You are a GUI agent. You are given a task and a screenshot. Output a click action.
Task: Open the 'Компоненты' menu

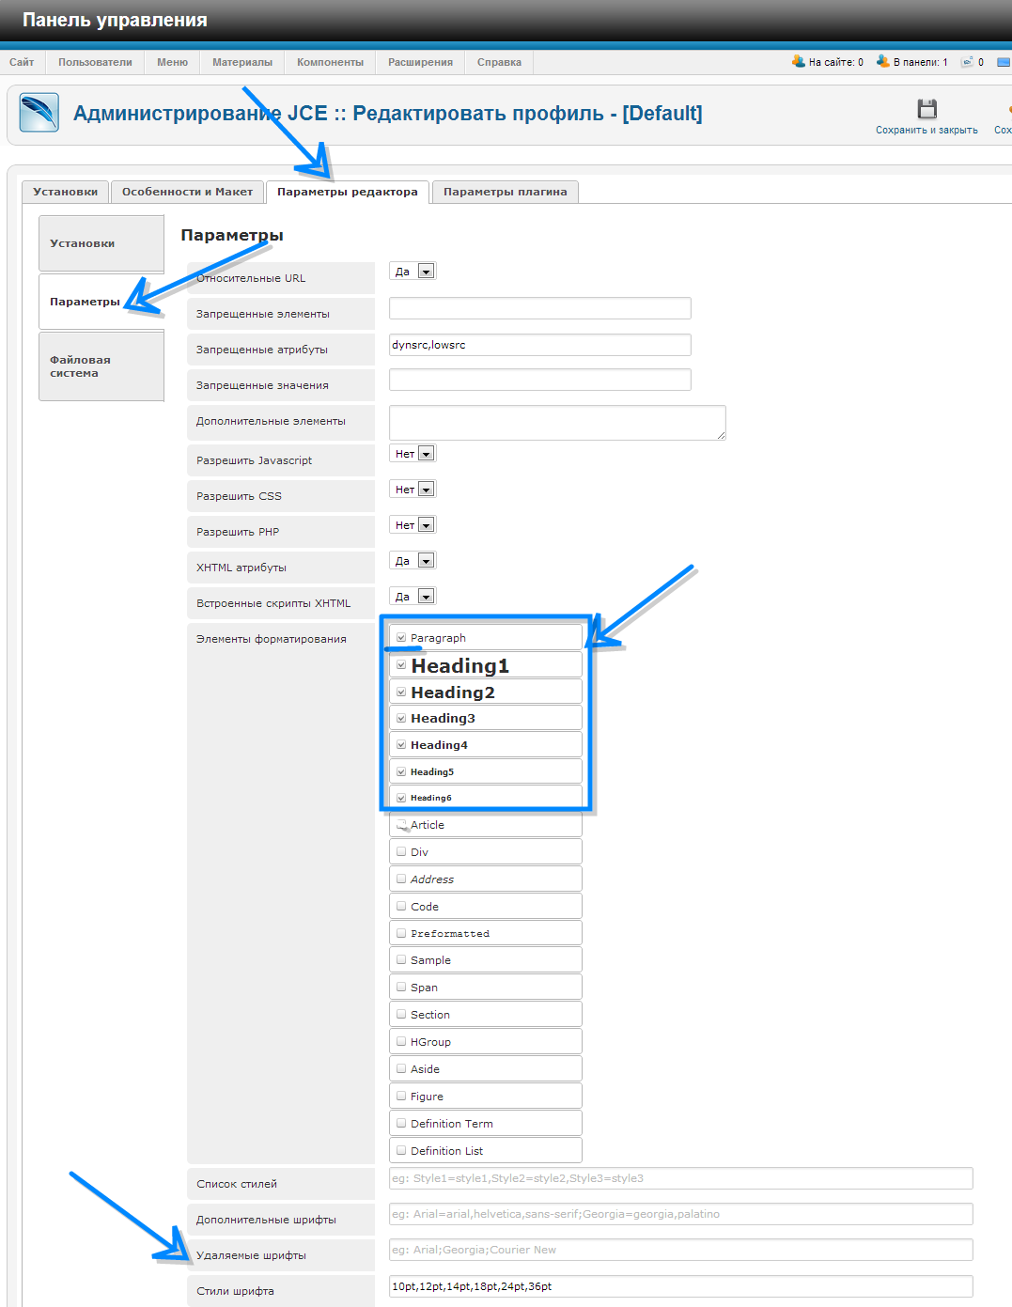(x=330, y=62)
